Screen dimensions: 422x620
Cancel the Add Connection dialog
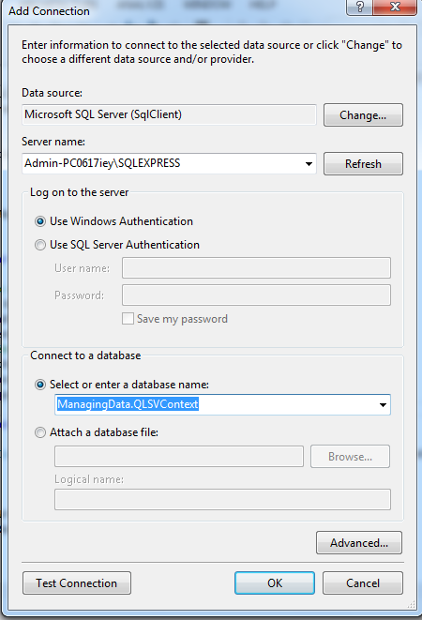[x=363, y=583]
